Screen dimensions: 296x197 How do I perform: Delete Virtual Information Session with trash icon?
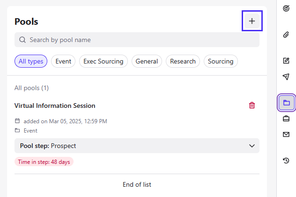(252, 106)
